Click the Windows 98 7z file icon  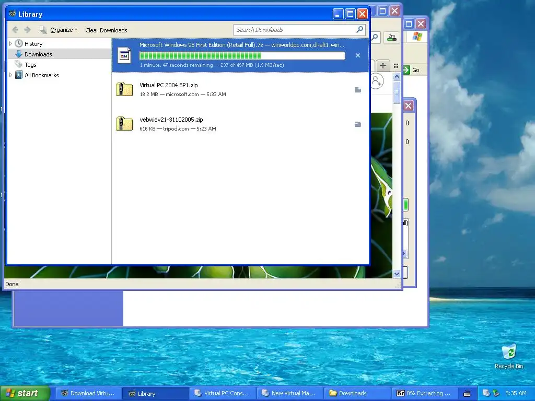[x=124, y=55]
